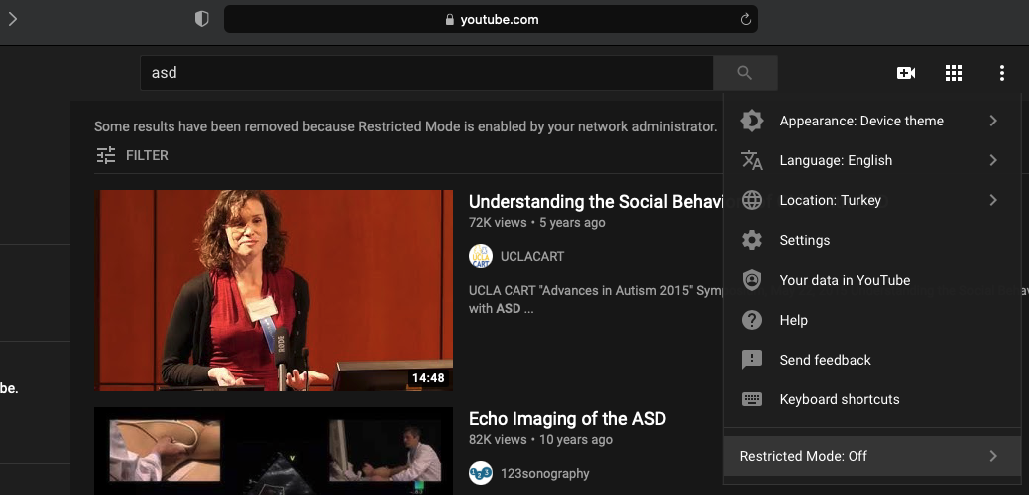
Task: Expand the Language: English submenu arrow
Action: pos(993,160)
